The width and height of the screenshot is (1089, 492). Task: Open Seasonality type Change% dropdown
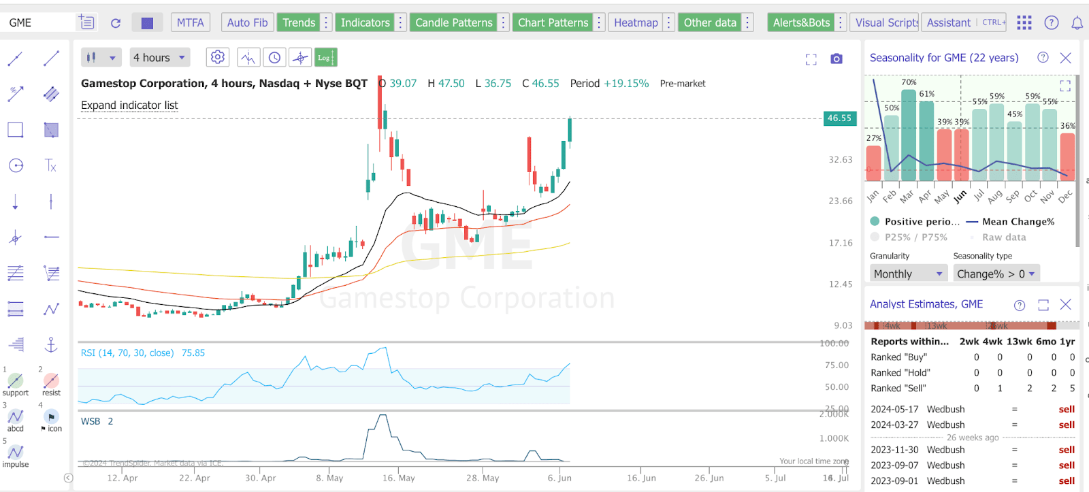995,274
